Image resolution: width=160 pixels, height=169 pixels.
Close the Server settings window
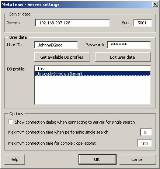pyautogui.click(x=155, y=4)
